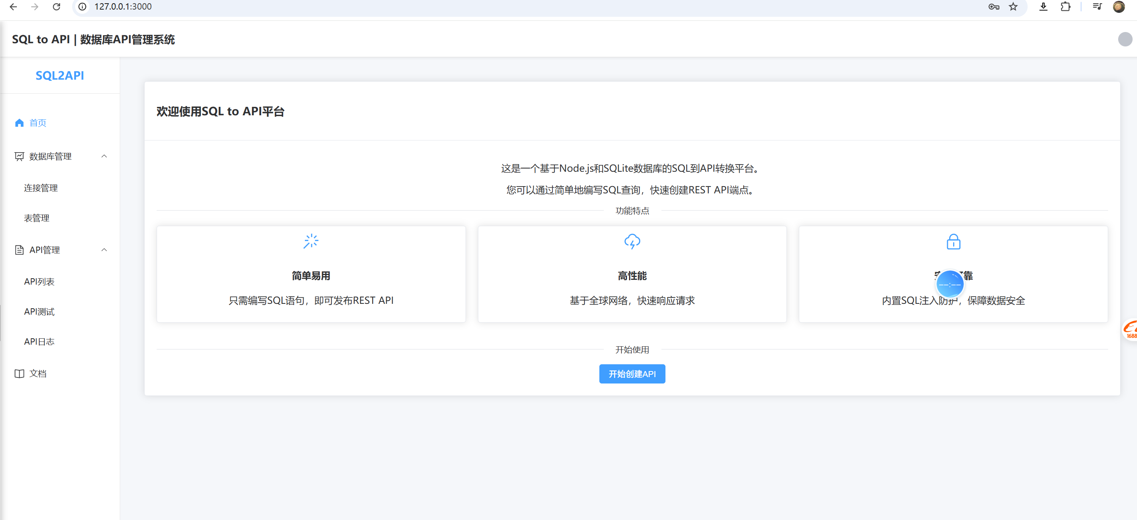Click the browser address bar URL
This screenshot has height=520, width=1137.
123,7
